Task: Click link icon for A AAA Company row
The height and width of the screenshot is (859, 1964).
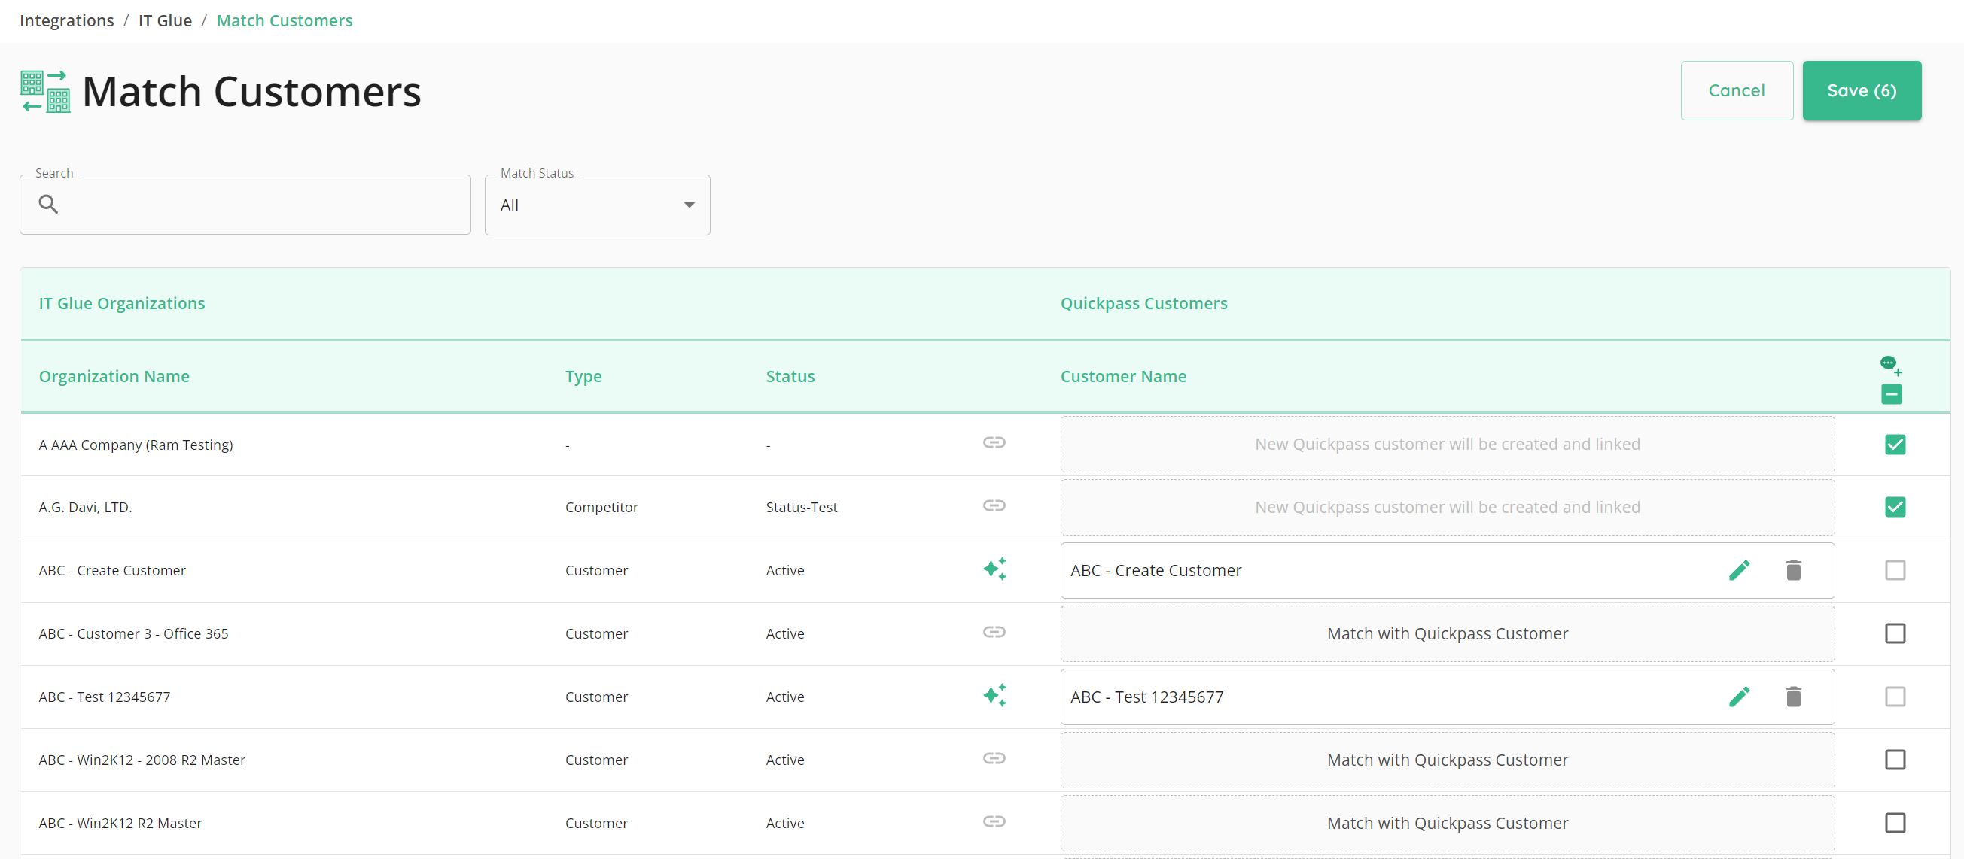Action: click(x=994, y=442)
